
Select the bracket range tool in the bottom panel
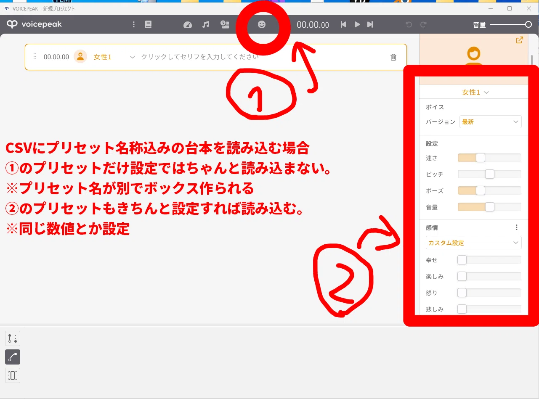coord(13,375)
